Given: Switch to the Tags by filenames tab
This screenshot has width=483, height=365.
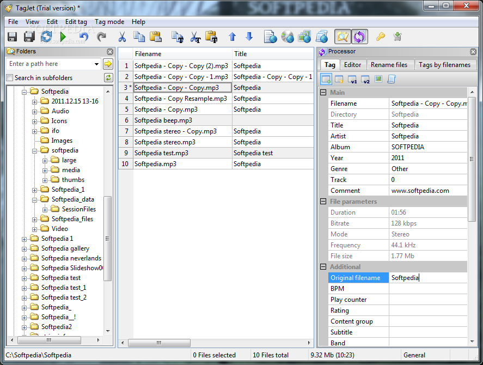Looking at the screenshot, I should pyautogui.click(x=444, y=65).
